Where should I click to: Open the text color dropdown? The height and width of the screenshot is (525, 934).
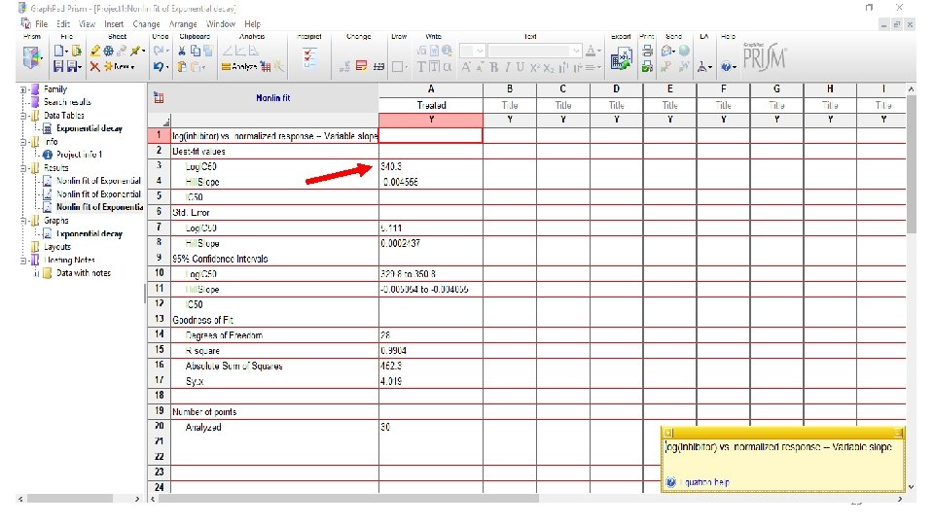click(x=593, y=52)
